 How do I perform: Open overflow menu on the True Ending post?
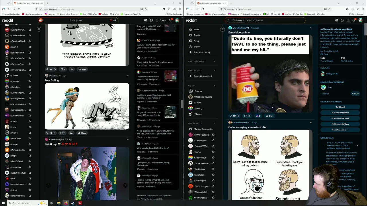pos(127,76)
